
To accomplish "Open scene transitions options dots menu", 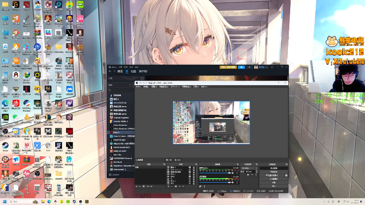I will pos(256,175).
